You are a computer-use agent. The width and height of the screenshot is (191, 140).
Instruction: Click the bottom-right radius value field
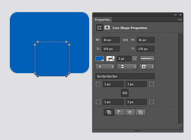[x=136, y=102]
